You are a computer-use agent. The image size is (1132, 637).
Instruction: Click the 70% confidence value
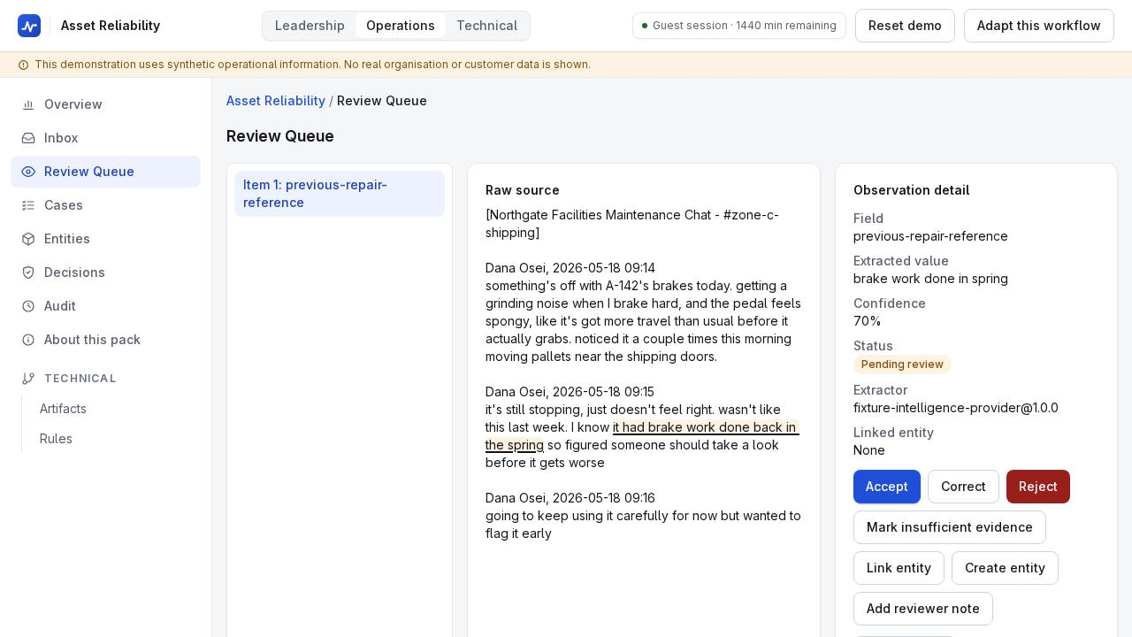[868, 321]
